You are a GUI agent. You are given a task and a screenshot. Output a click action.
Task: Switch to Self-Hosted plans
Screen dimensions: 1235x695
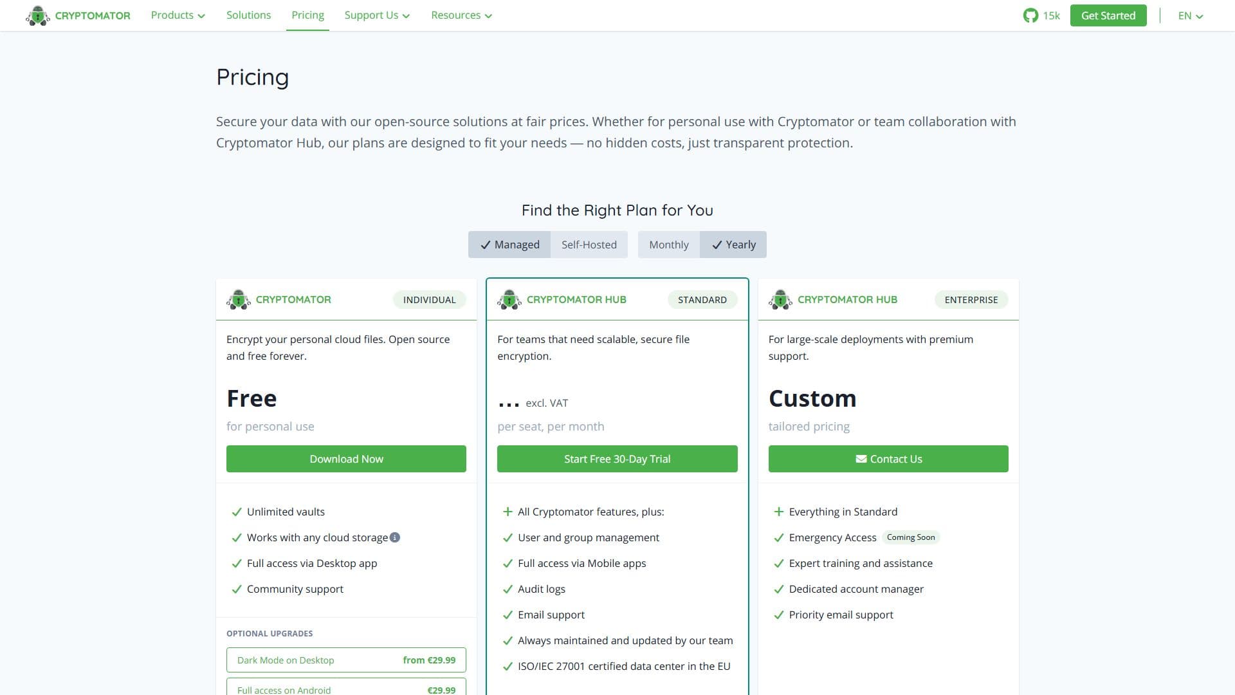(x=589, y=245)
